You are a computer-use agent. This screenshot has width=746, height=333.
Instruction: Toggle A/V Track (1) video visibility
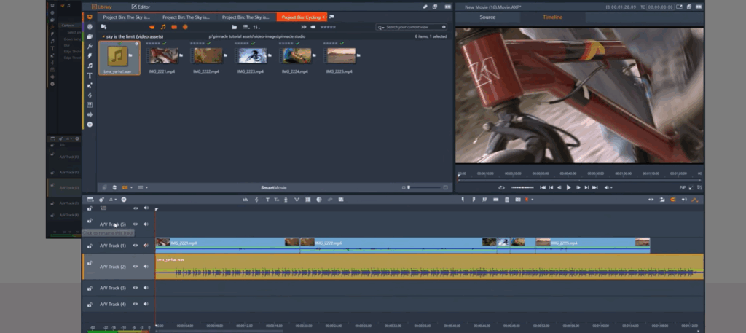[x=135, y=246]
